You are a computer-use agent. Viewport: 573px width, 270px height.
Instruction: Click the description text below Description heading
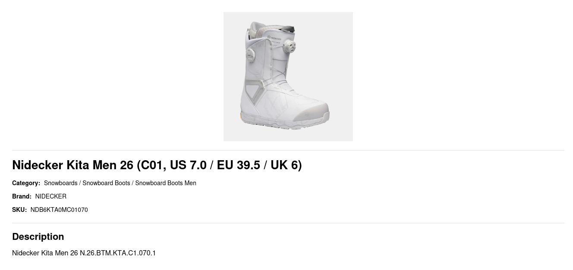84,253
